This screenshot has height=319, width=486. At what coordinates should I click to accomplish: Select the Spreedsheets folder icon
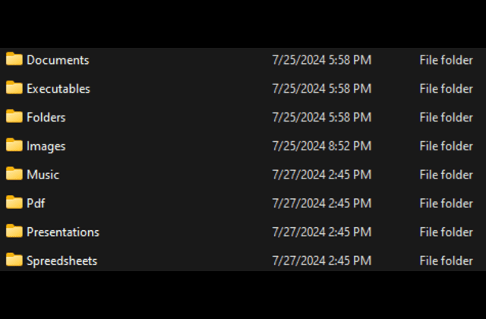pos(14,261)
